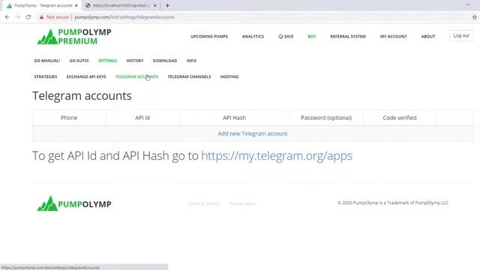Click the API Hash column header
Image resolution: width=480 pixels, height=270 pixels.
pos(234,118)
